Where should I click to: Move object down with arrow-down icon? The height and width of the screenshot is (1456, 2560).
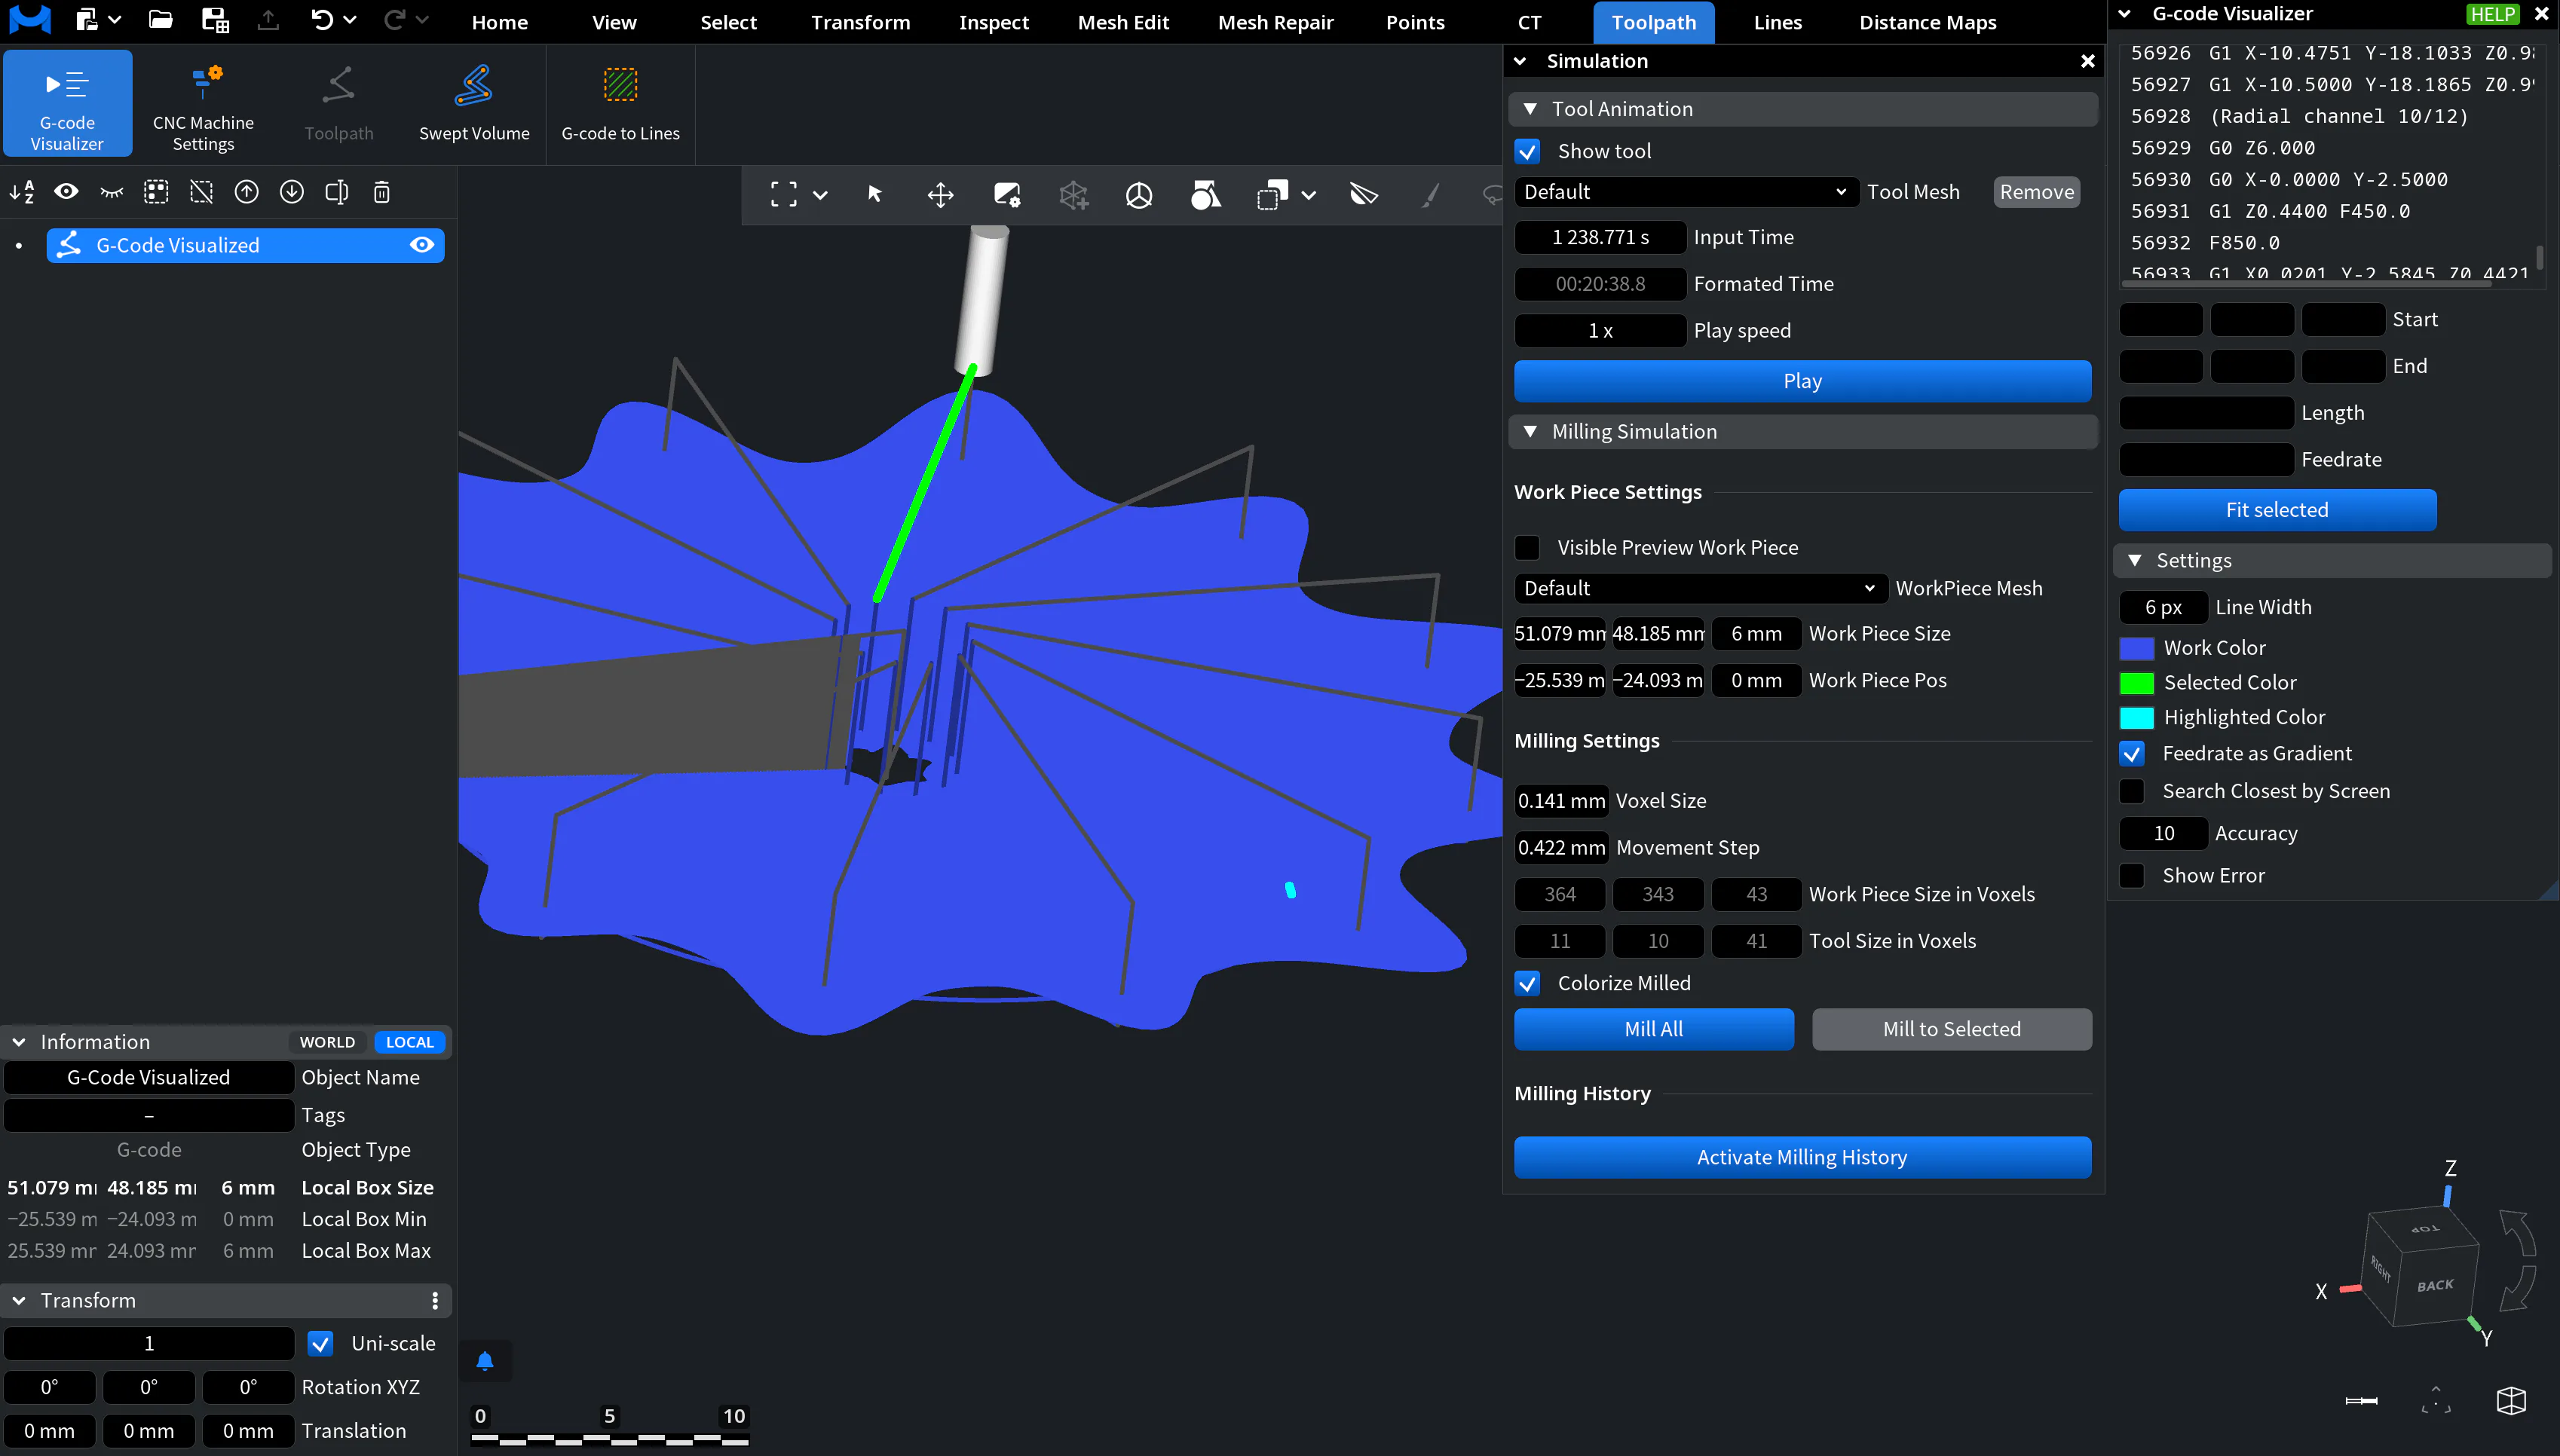[291, 192]
